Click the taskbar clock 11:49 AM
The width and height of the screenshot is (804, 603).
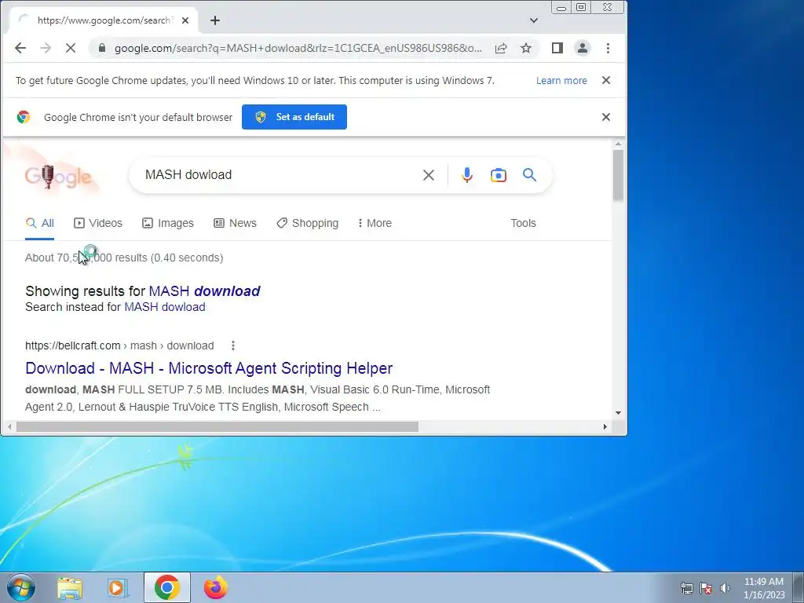point(764,582)
